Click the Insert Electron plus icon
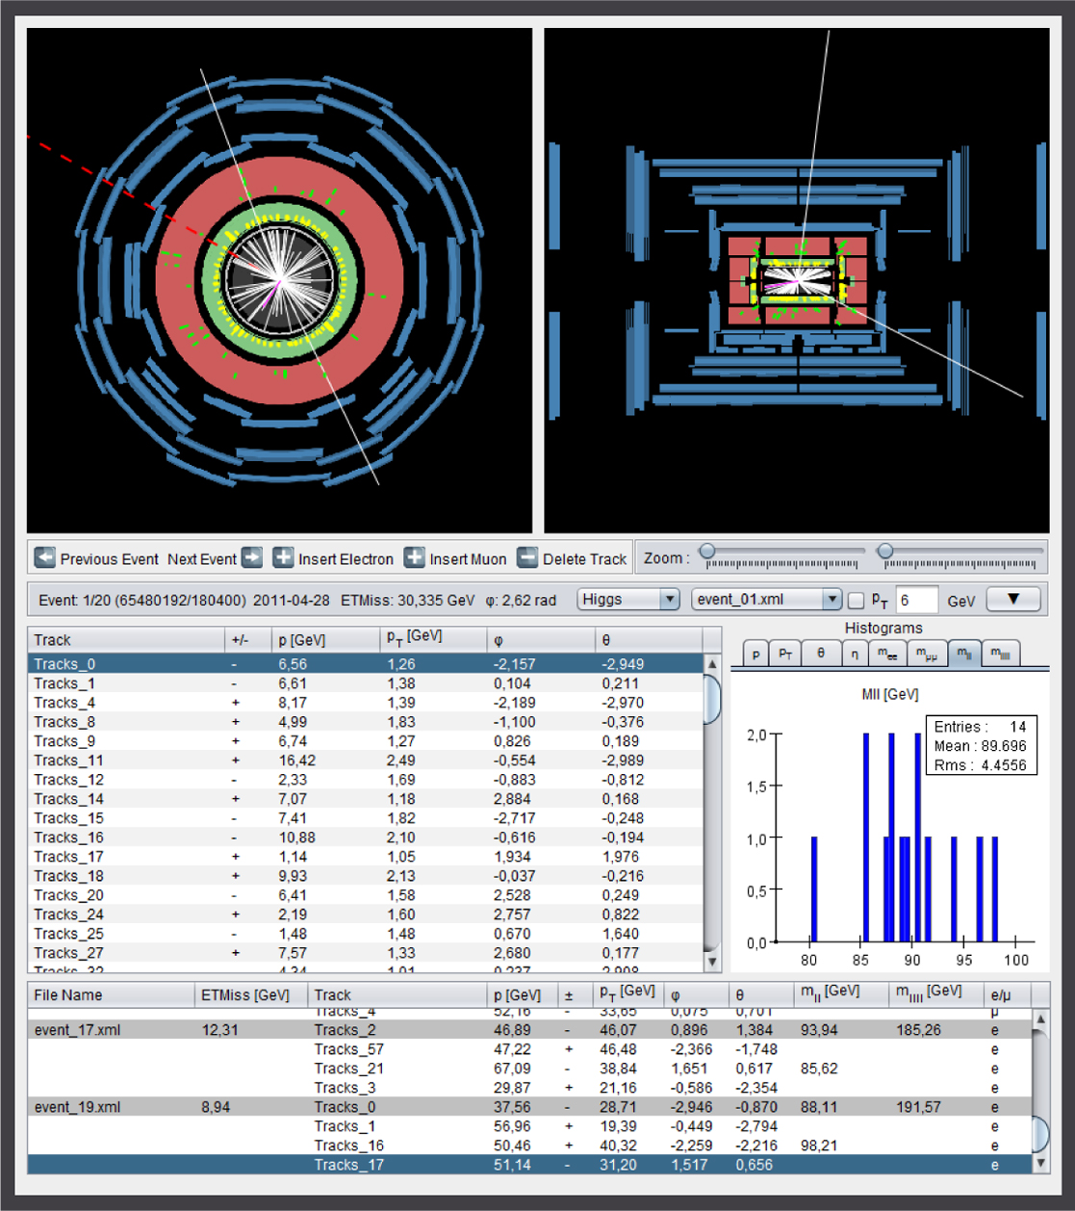 (x=283, y=558)
